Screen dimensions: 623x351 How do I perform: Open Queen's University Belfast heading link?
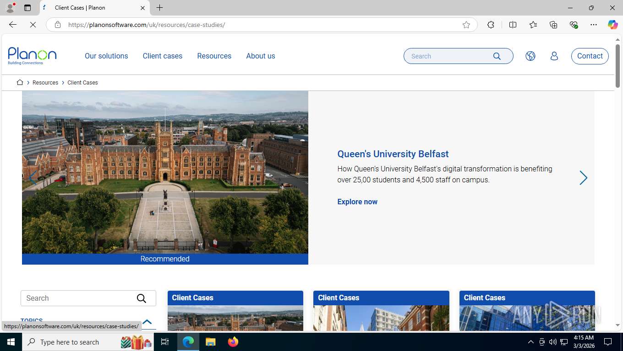pos(393,154)
